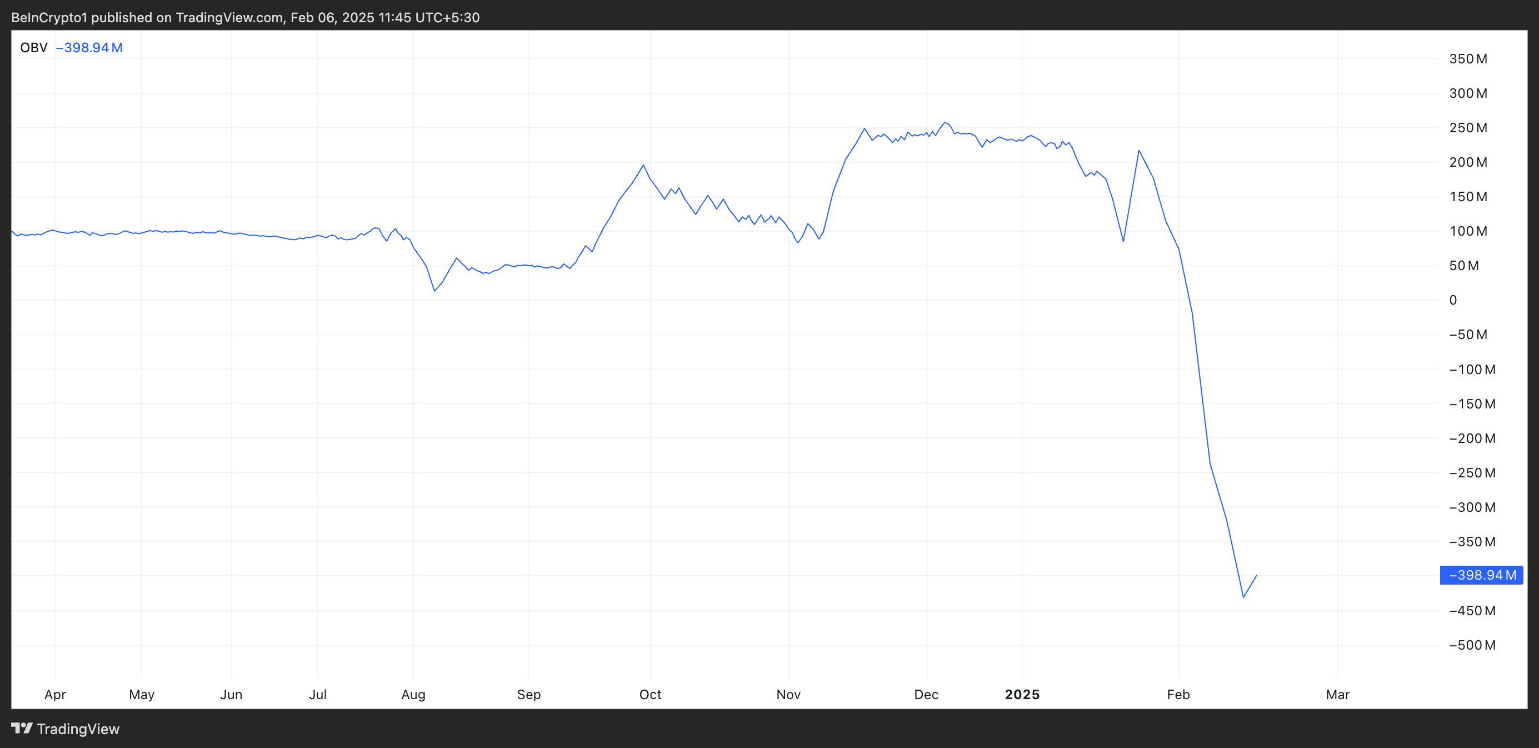Click the blue -398.94 M price tag
1539x748 pixels.
pyautogui.click(x=1481, y=575)
